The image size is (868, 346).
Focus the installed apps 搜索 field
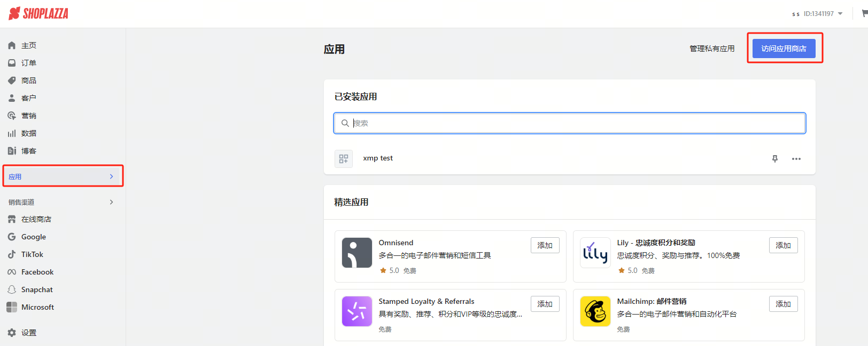tap(570, 123)
